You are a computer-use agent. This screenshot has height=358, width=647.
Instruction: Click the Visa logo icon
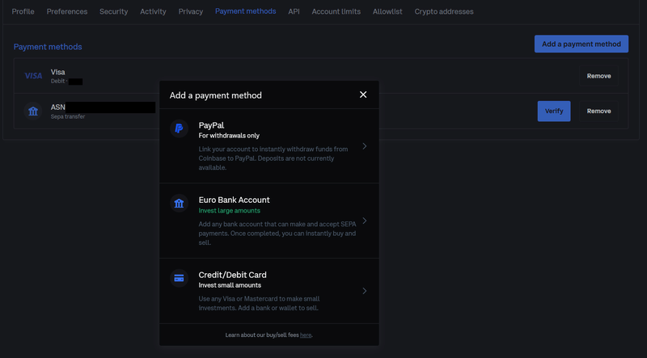[x=33, y=76]
